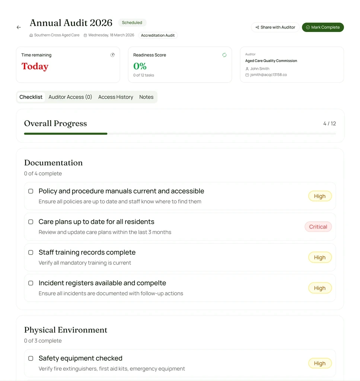The width and height of the screenshot is (360, 381).
Task: Click the High badge on Staff training records
Action: pyautogui.click(x=320, y=257)
